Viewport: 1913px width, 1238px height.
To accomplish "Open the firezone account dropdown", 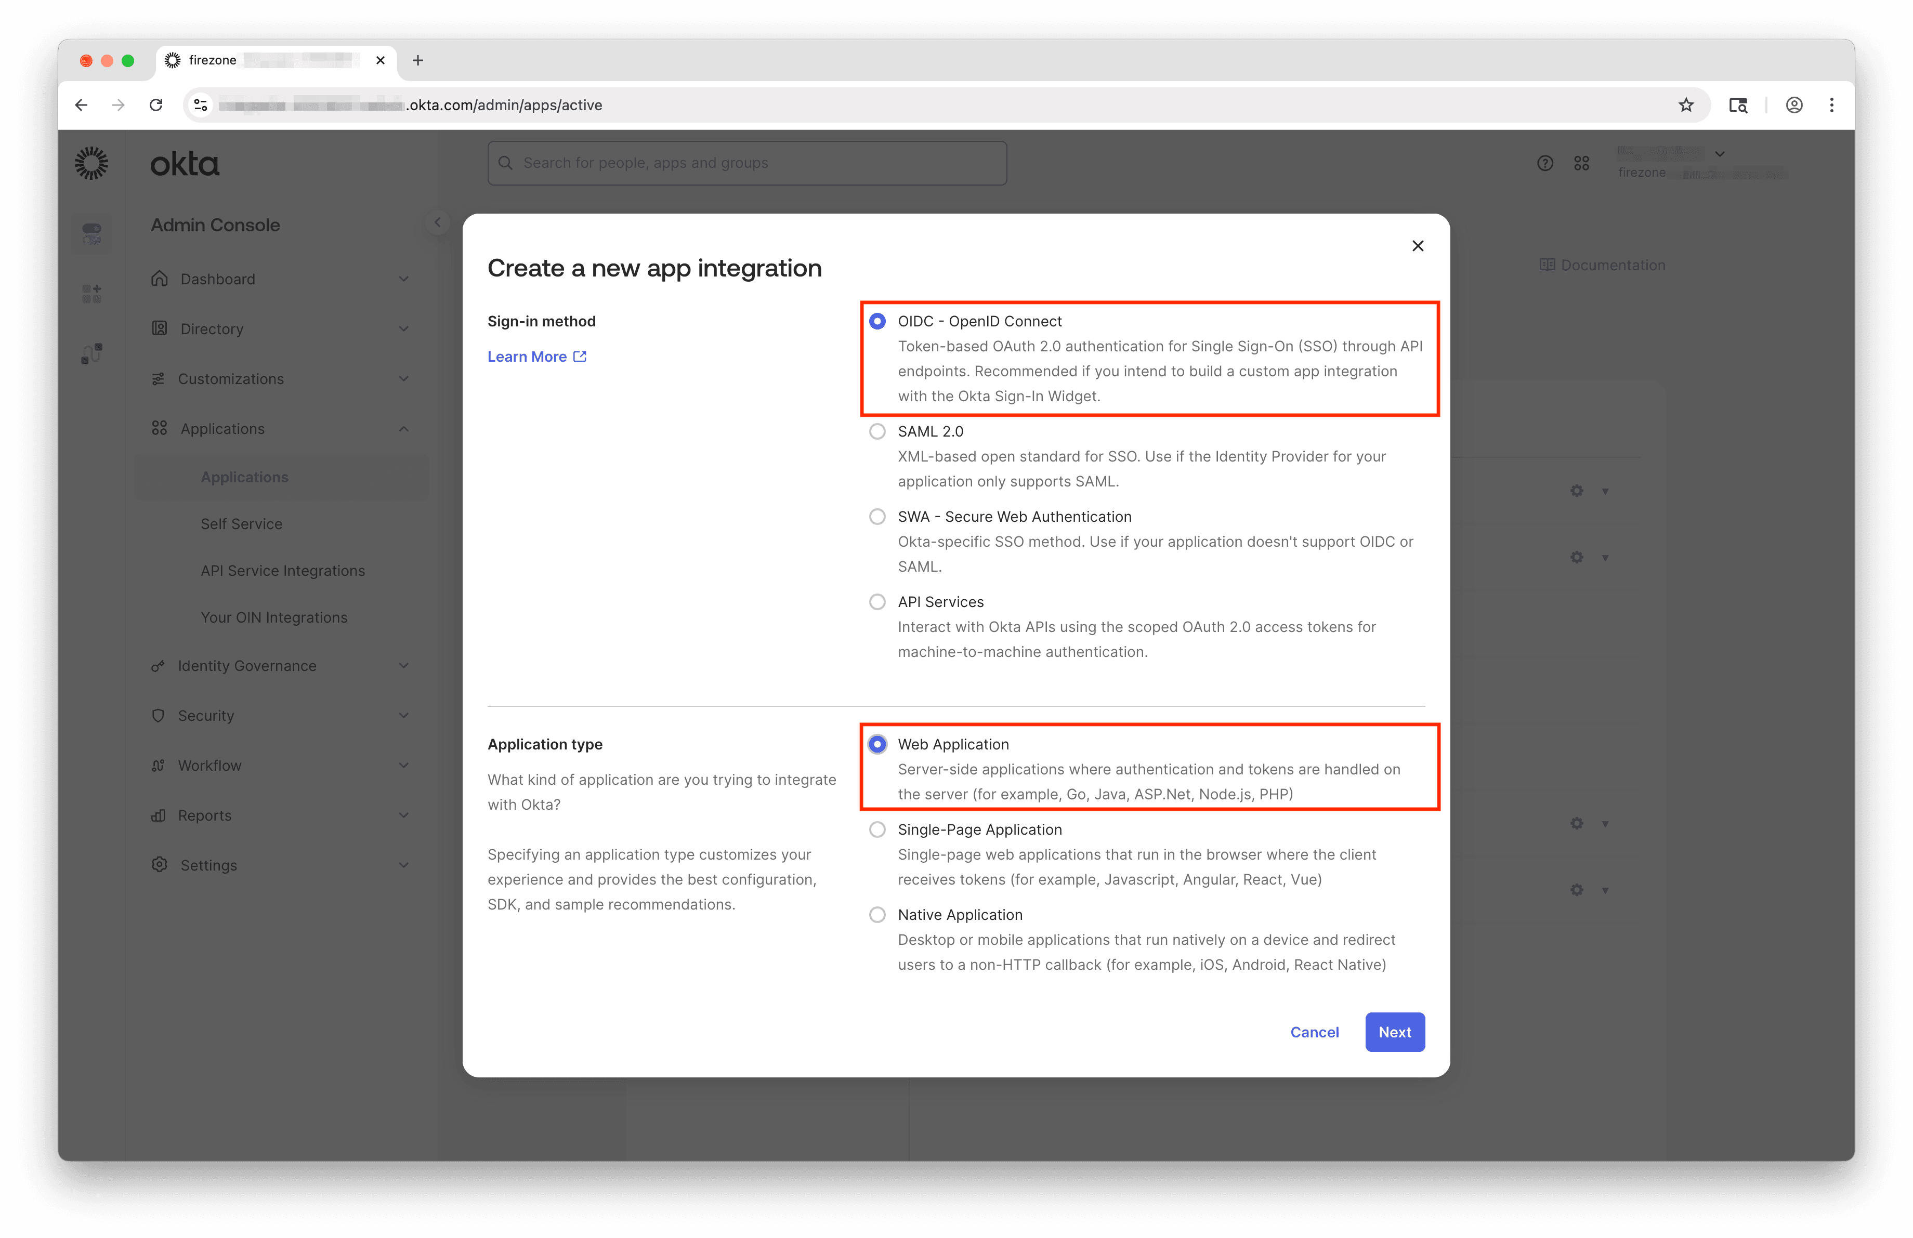I will click(1720, 153).
